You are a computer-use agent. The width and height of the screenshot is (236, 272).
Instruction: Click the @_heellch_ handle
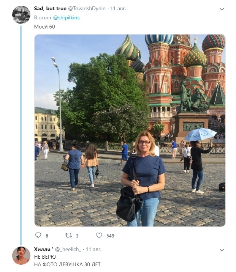[x=69, y=250]
